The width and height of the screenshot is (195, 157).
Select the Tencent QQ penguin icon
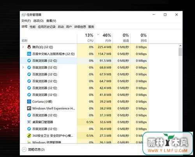point(29,47)
